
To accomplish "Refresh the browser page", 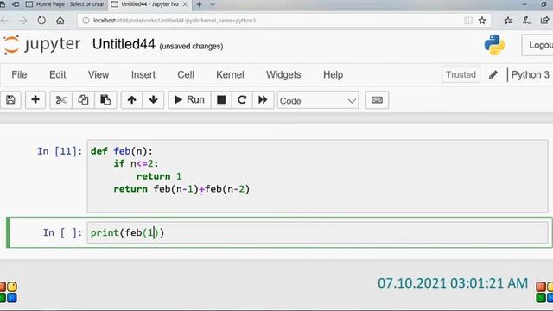I will 41,21.
